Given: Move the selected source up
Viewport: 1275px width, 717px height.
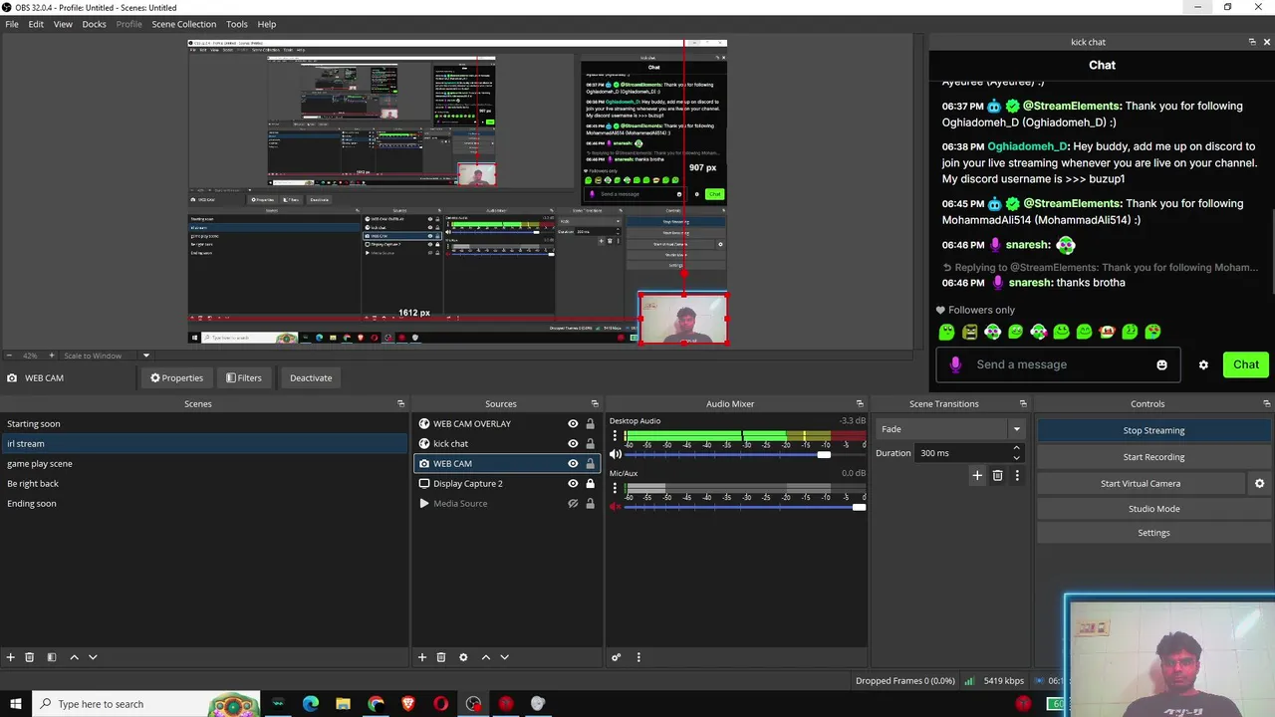Looking at the screenshot, I should [x=486, y=657].
